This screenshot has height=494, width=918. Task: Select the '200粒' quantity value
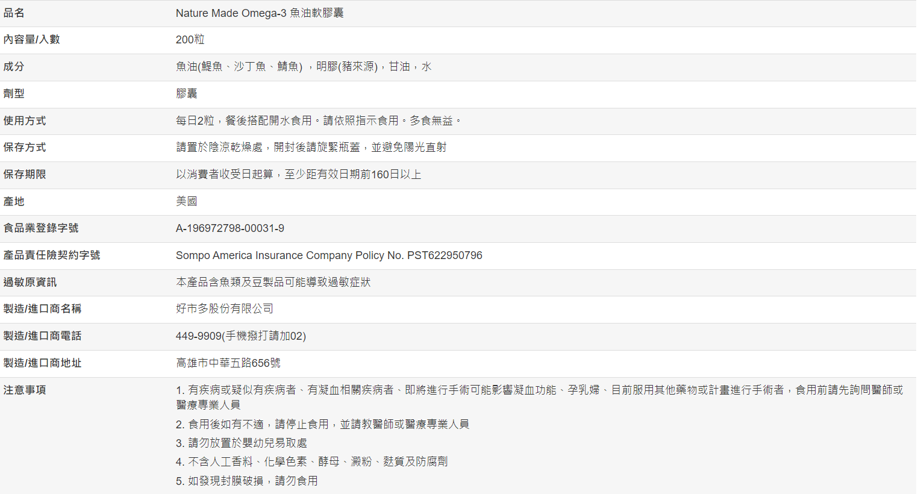coord(190,40)
